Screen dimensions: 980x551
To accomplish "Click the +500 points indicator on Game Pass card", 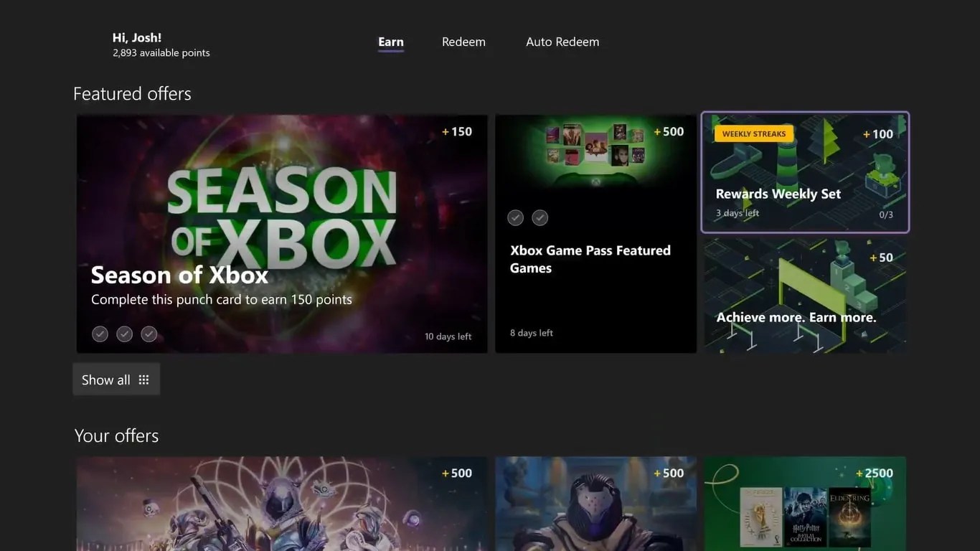I will point(668,131).
